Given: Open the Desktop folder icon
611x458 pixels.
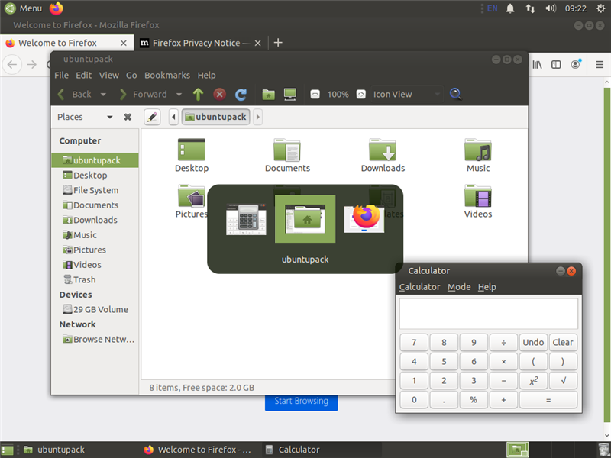Looking at the screenshot, I should [192, 156].
